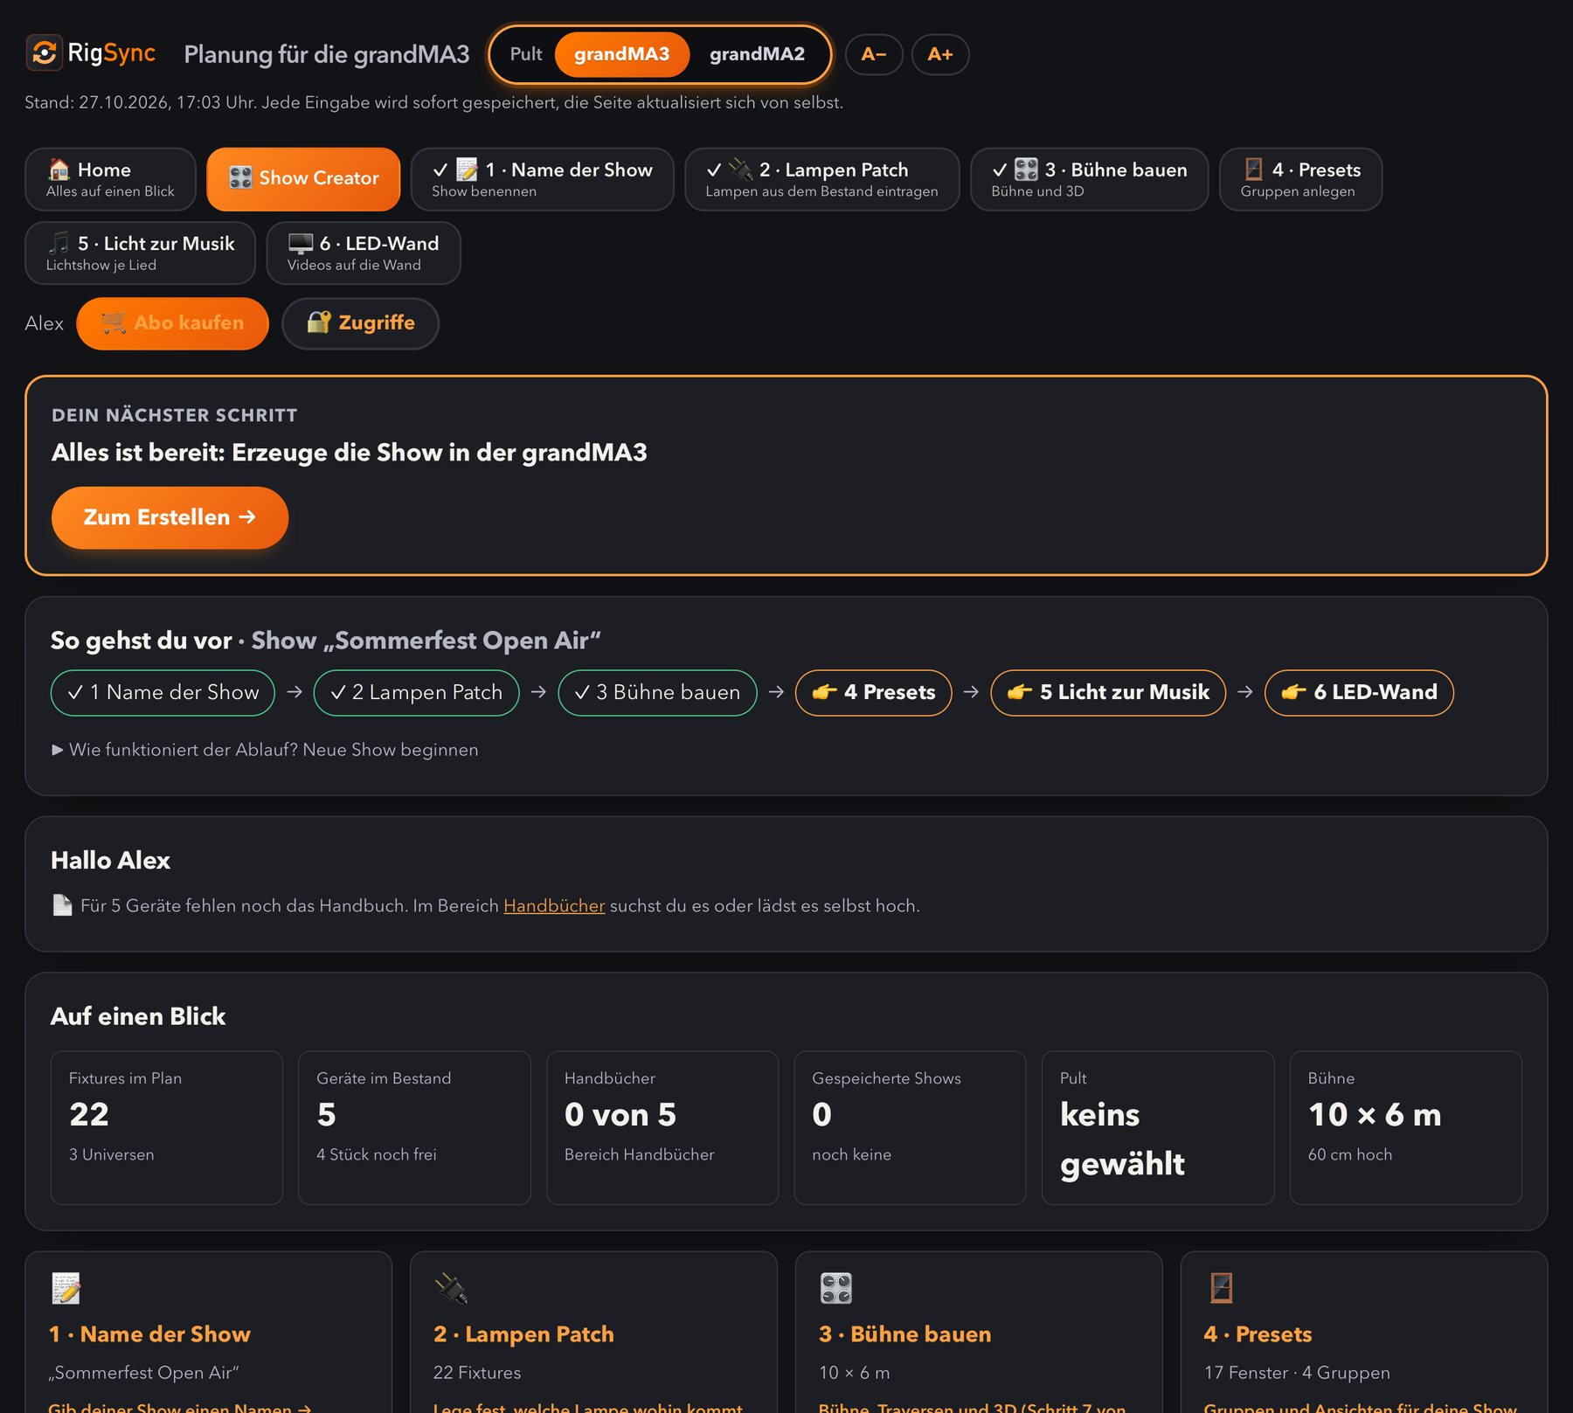
Task: Open the '3 · Bühne bauen' card heading
Action: click(904, 1334)
